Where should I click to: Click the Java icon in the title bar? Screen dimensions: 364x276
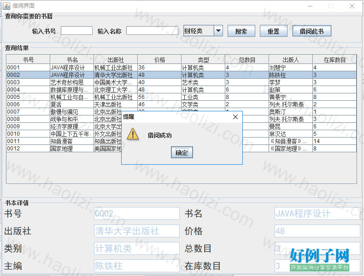pyautogui.click(x=6, y=6)
